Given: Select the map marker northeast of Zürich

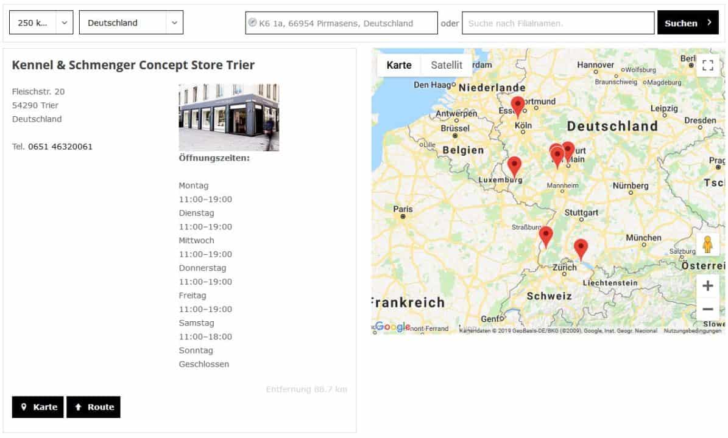Looking at the screenshot, I should click(581, 249).
